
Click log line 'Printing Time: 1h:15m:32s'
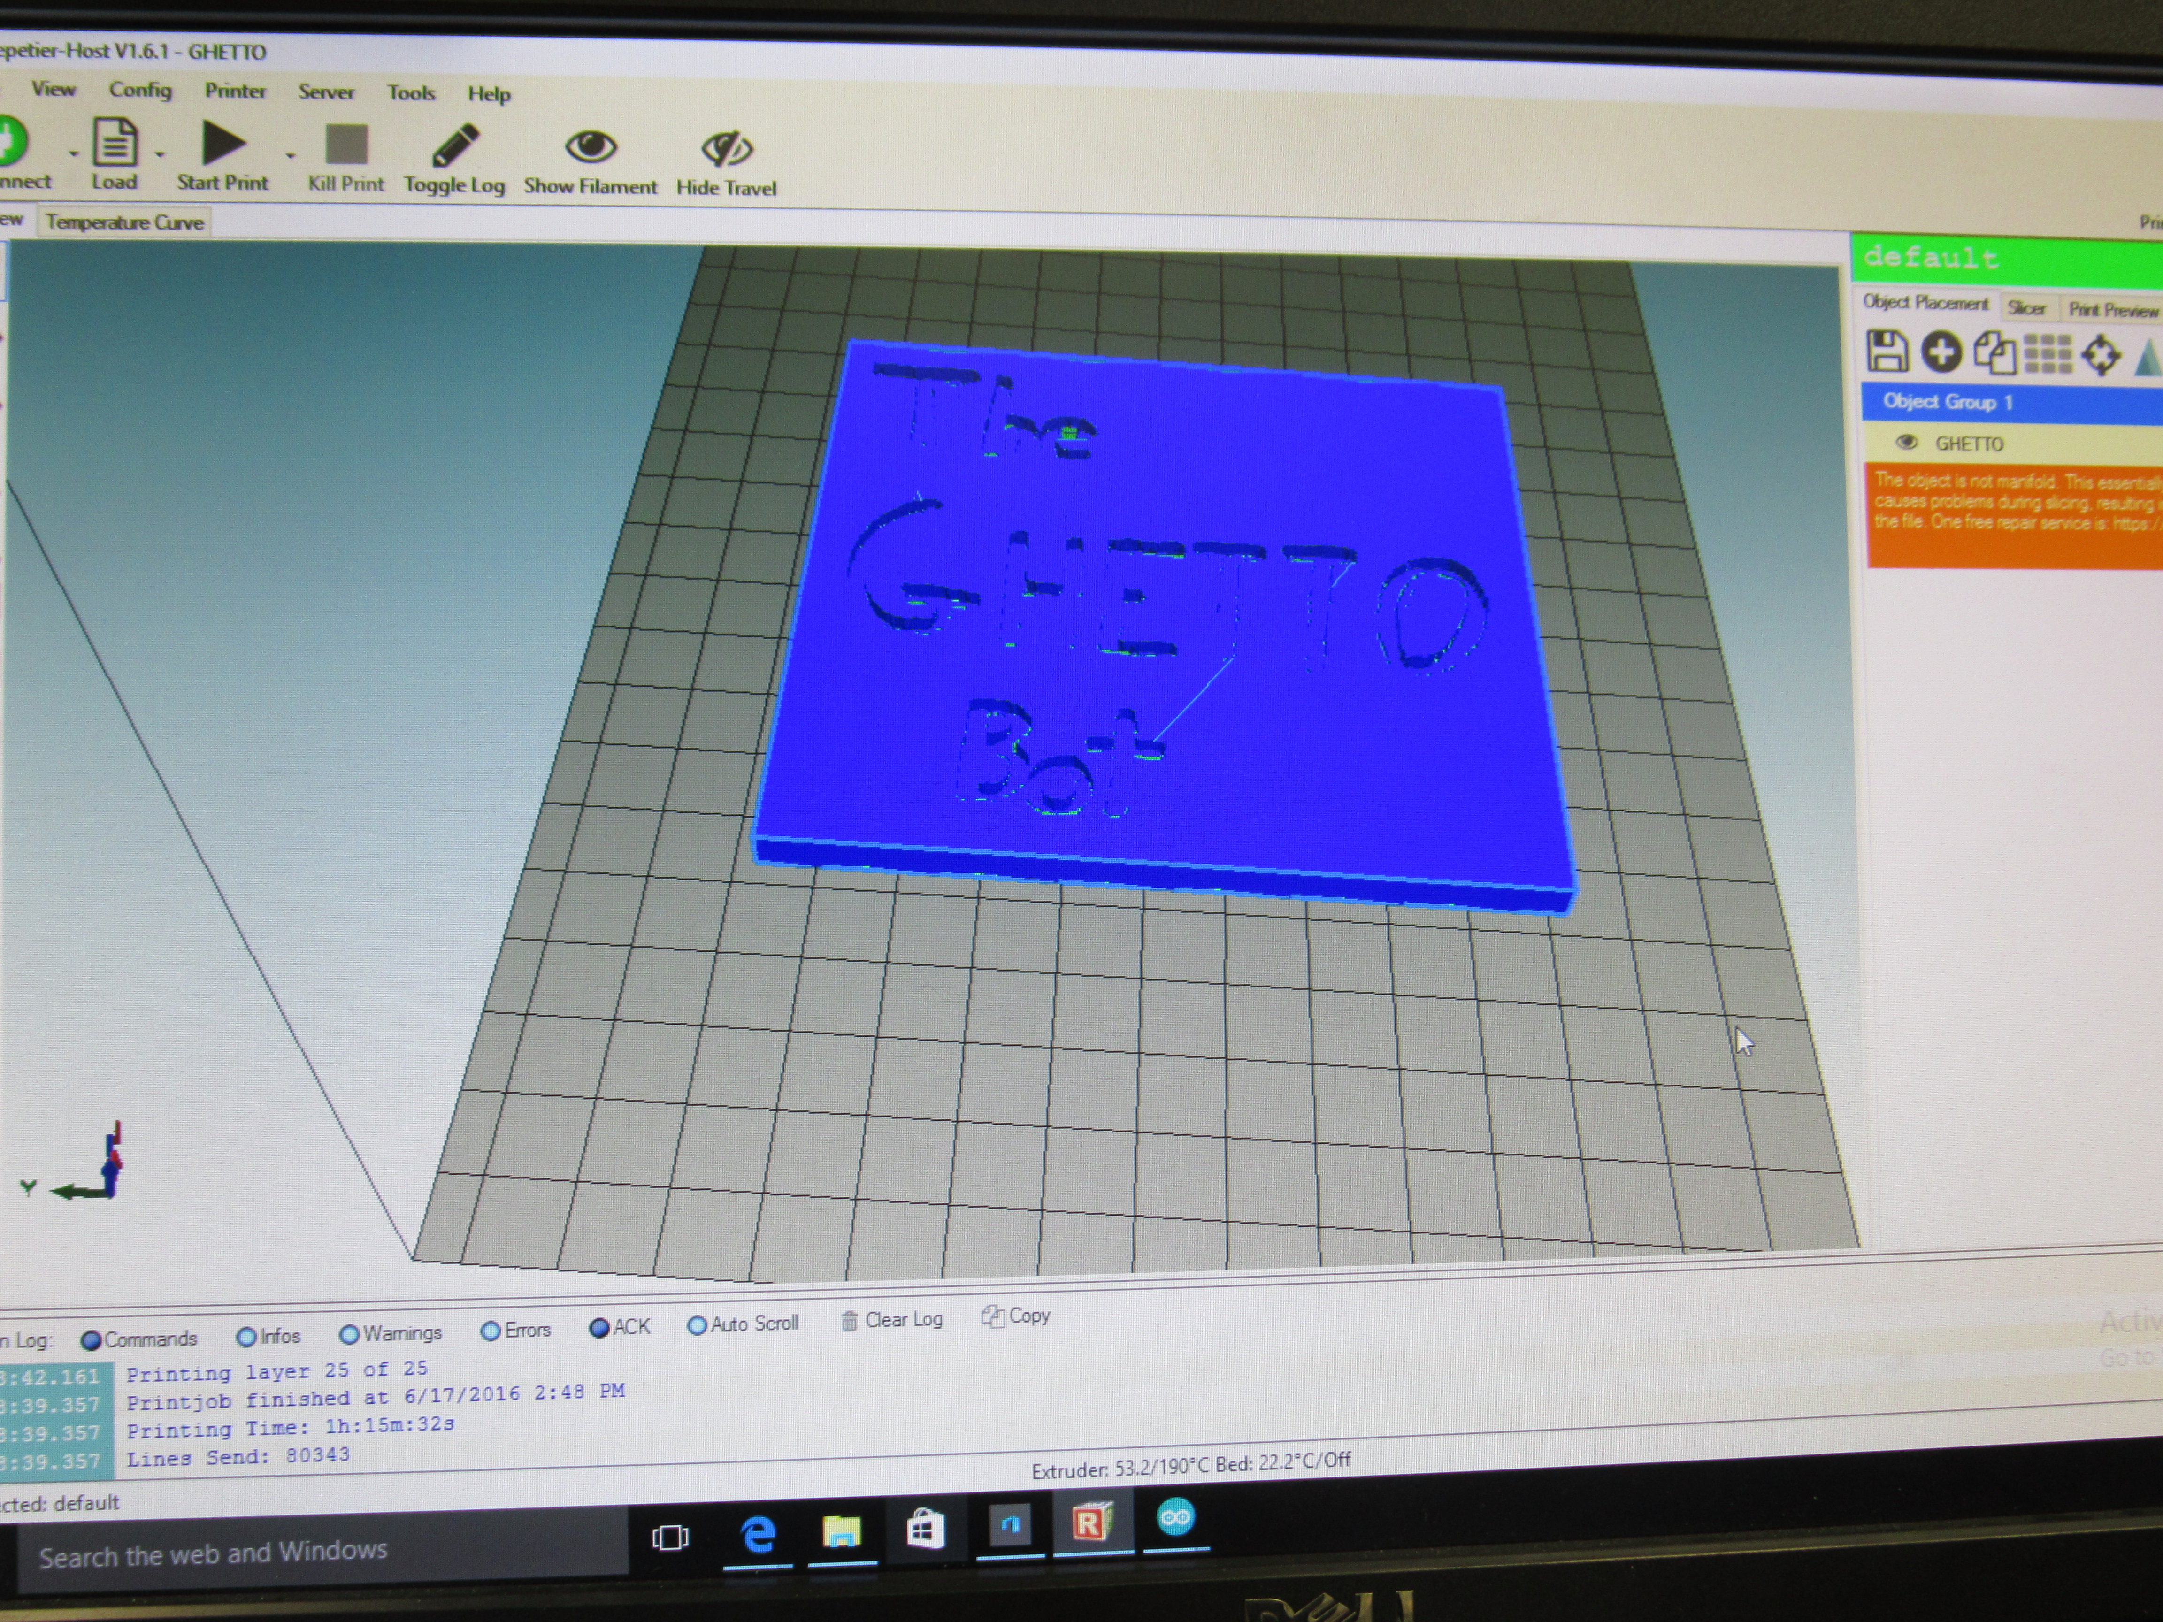[291, 1427]
